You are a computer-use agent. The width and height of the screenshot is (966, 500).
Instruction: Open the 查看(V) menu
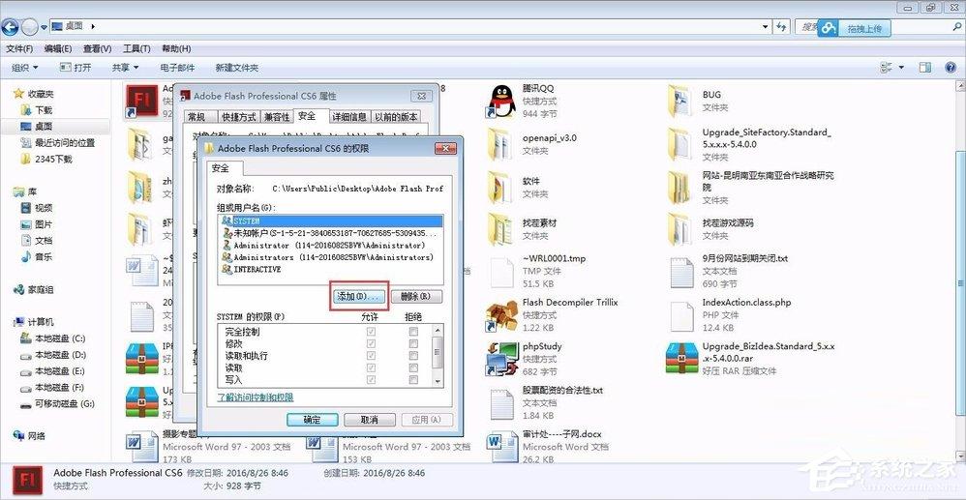(98, 48)
